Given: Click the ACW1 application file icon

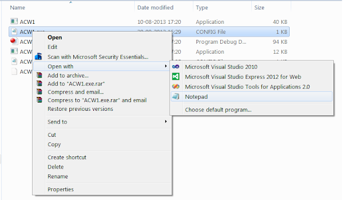Looking at the screenshot, I should 14,22.
